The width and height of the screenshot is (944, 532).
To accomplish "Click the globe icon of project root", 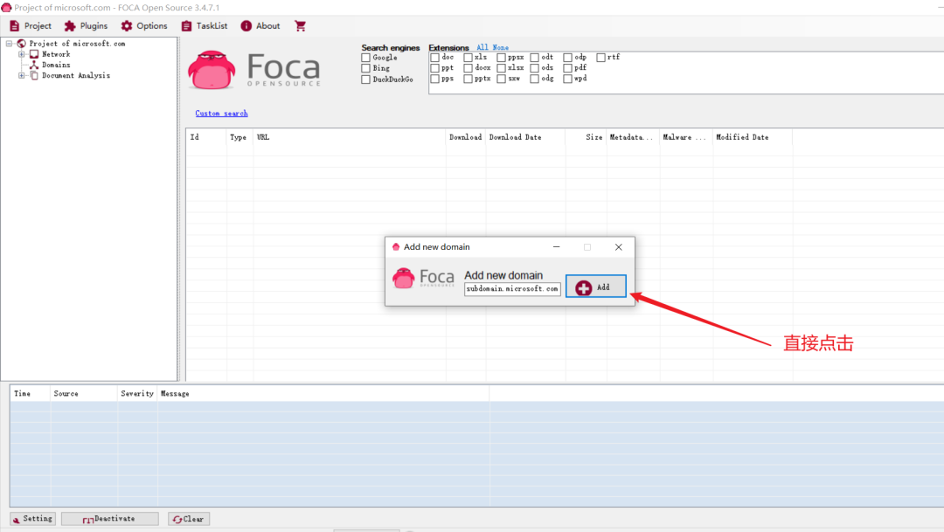I will (x=22, y=44).
